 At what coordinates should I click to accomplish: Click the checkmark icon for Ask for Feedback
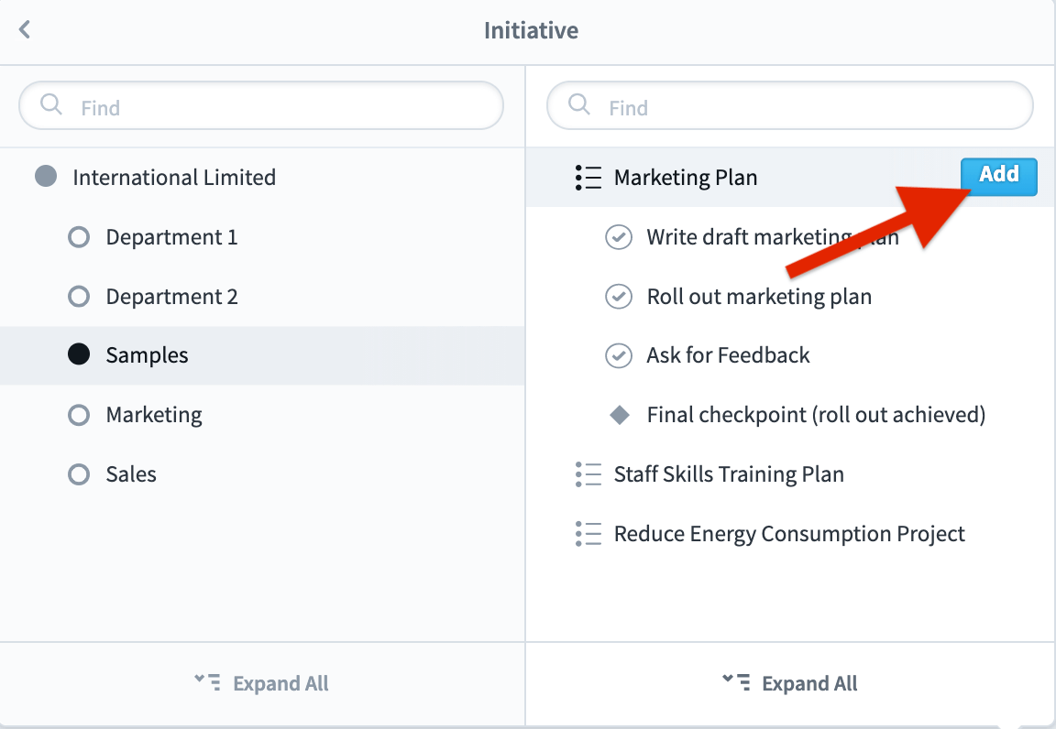[x=618, y=355]
